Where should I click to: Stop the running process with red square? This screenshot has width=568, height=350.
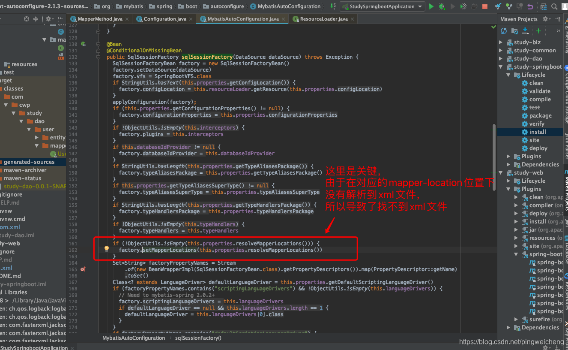[485, 6]
